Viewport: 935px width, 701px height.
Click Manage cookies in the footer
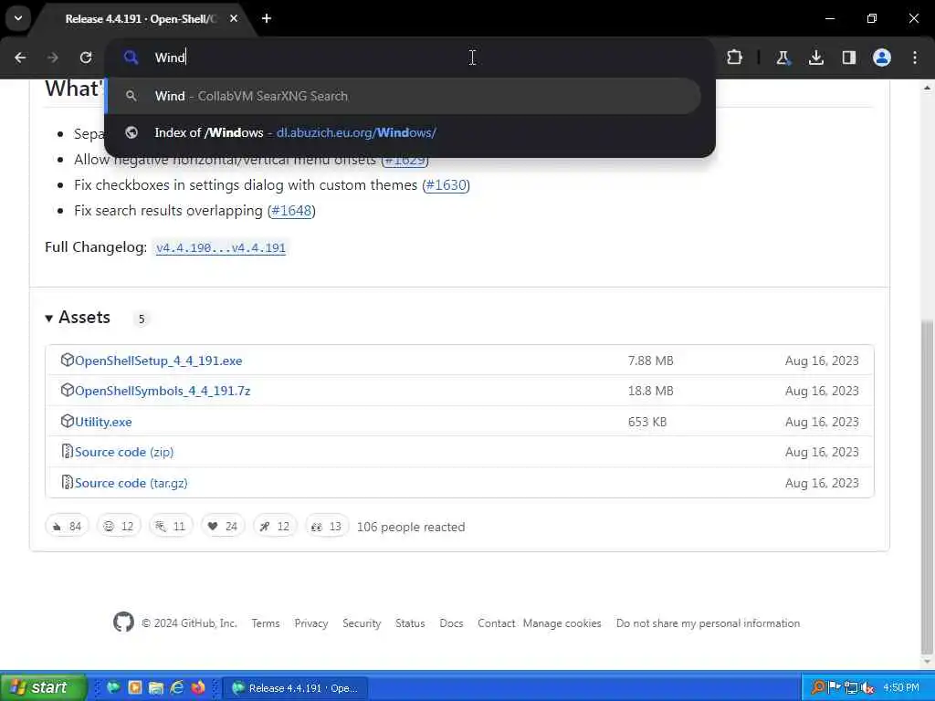pos(562,623)
